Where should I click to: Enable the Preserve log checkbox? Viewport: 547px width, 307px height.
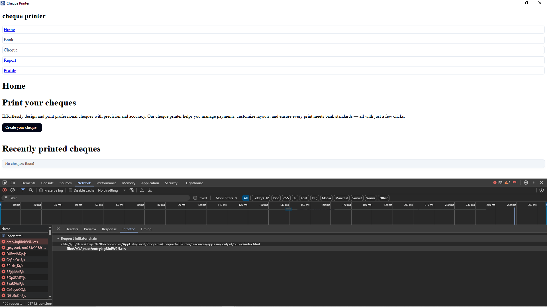(x=41, y=190)
